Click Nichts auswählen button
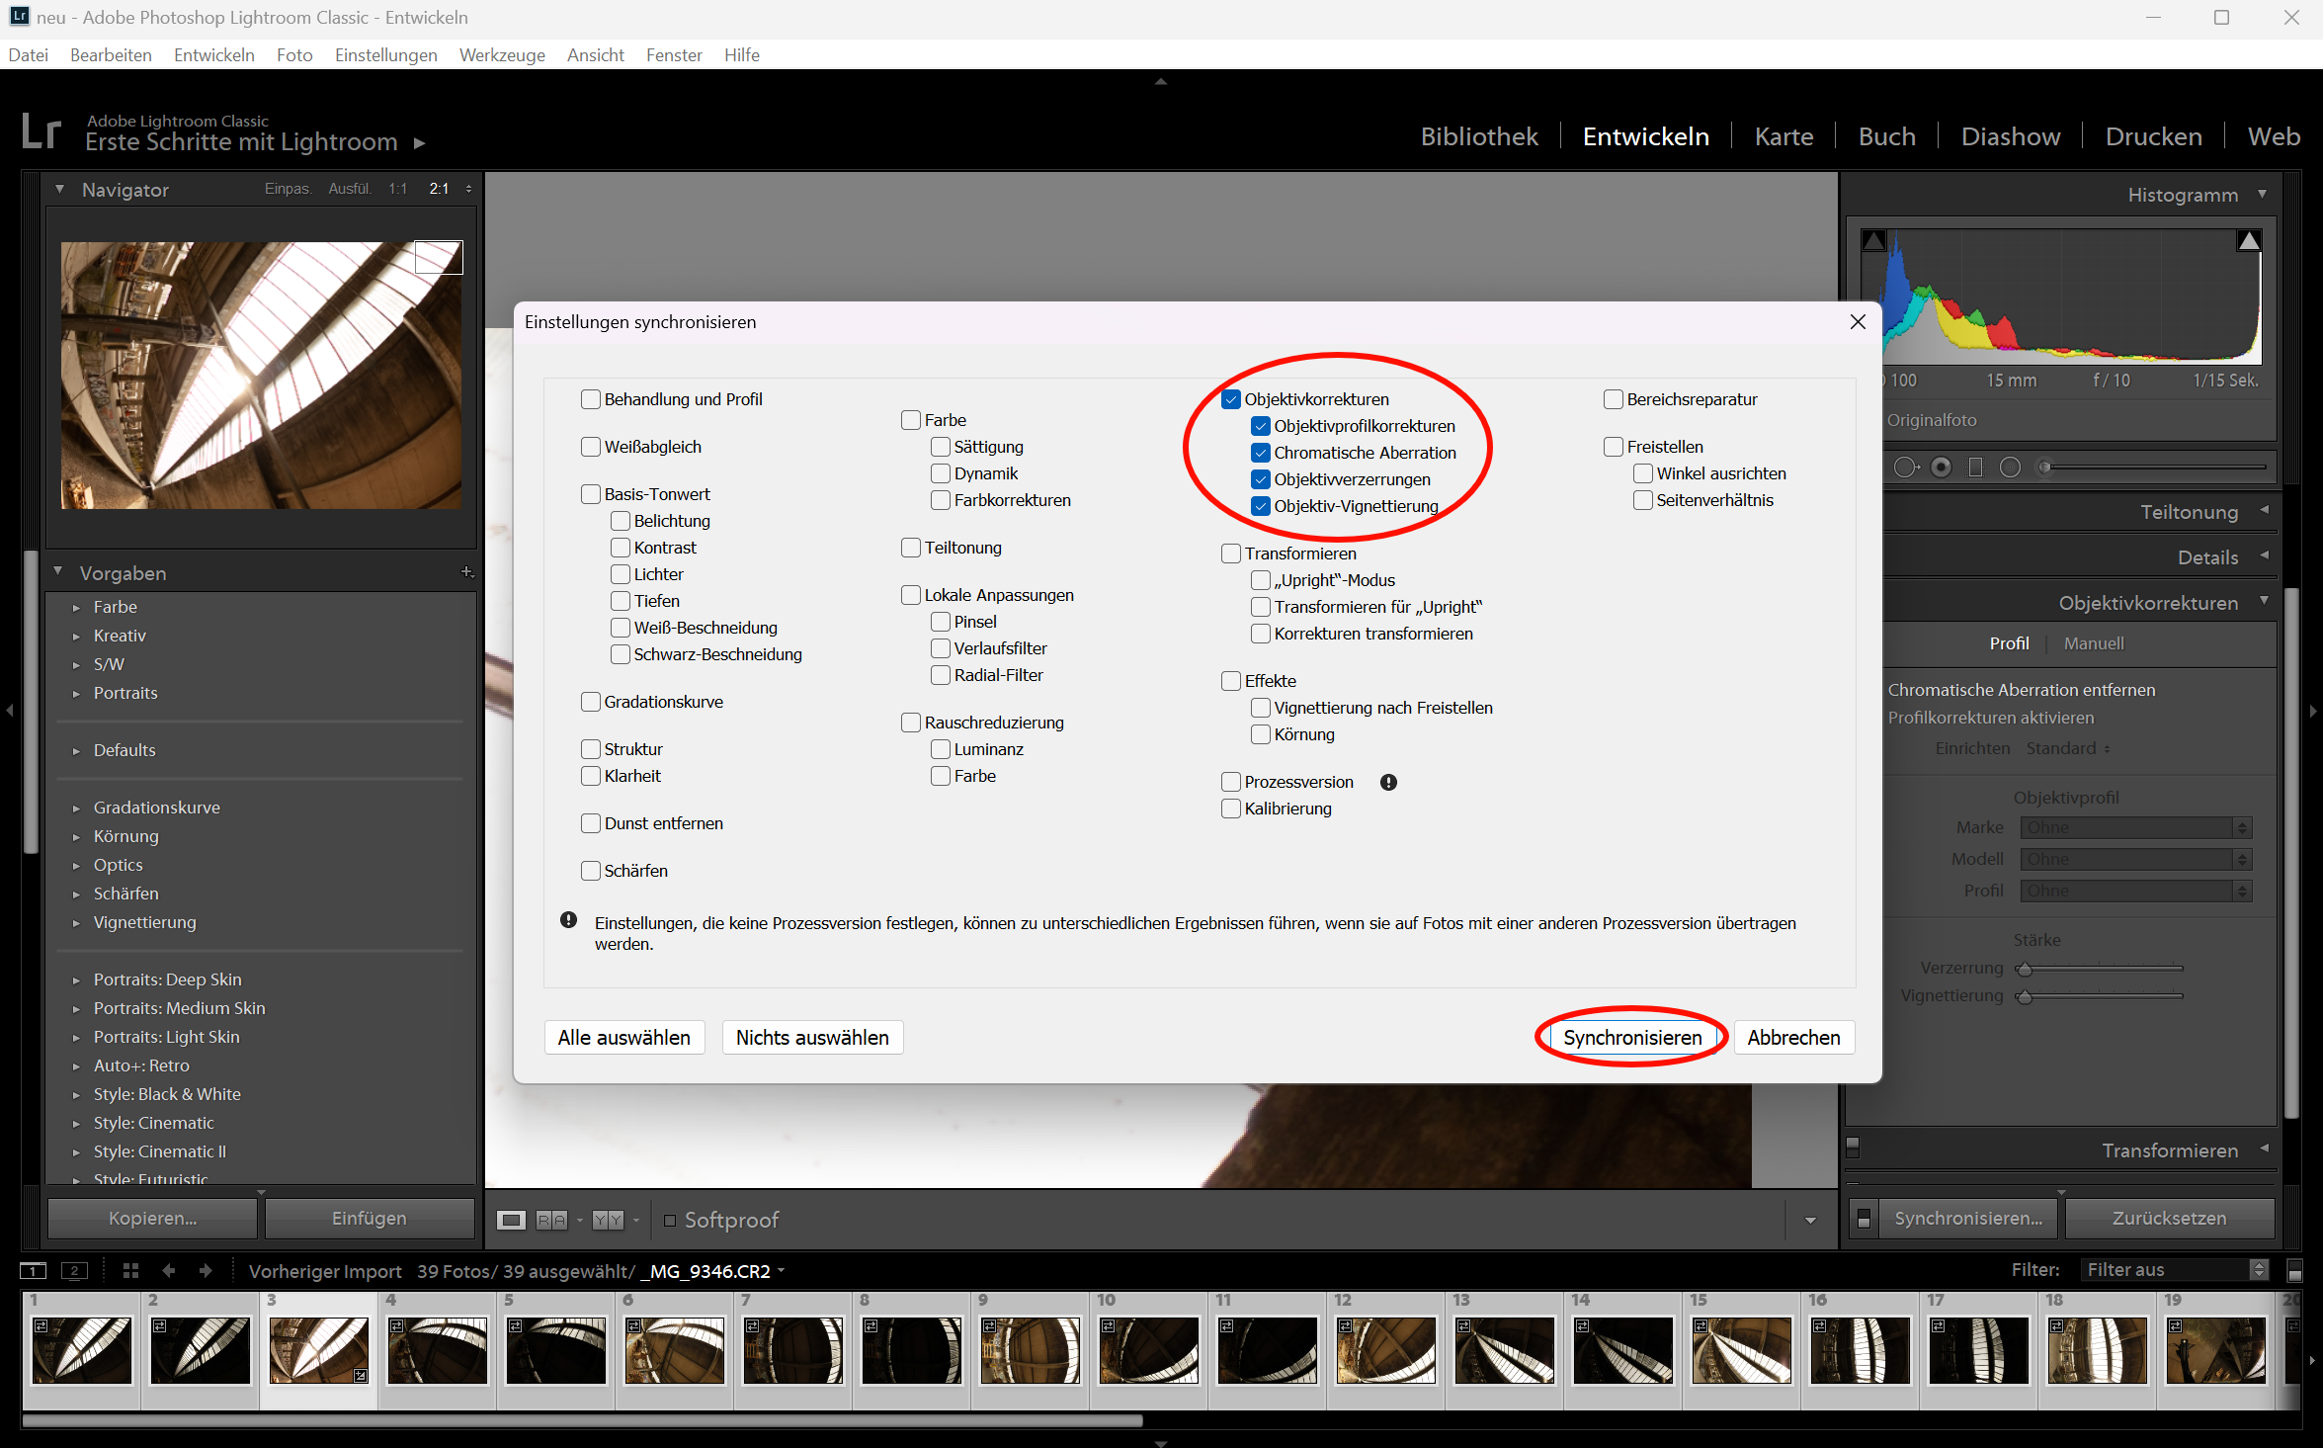This screenshot has height=1448, width=2323. pyautogui.click(x=812, y=1038)
